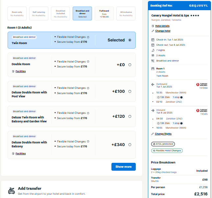Click Double Room Flexible Hotel Changes info icon
Screen dimensions: 212x198
pyautogui.click(x=88, y=62)
